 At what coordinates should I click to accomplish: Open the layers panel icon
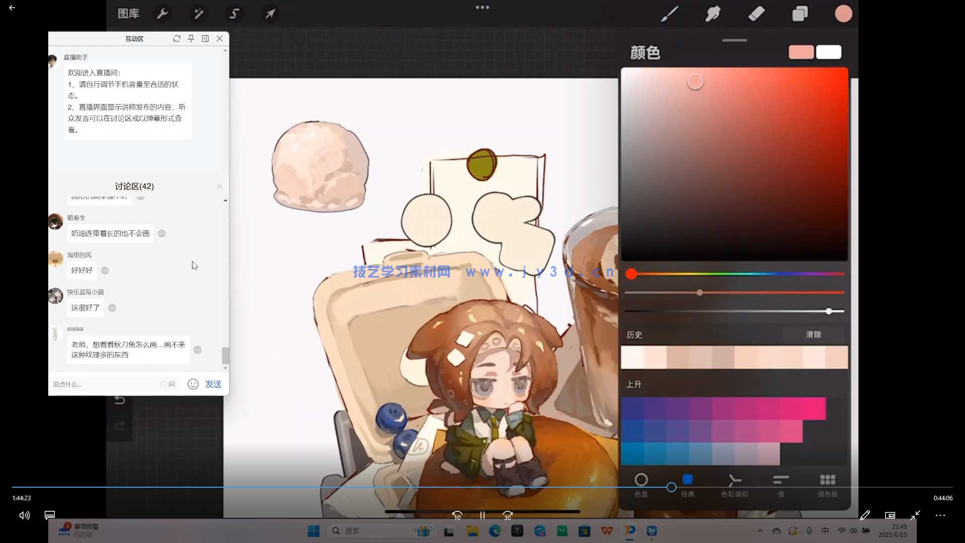800,14
